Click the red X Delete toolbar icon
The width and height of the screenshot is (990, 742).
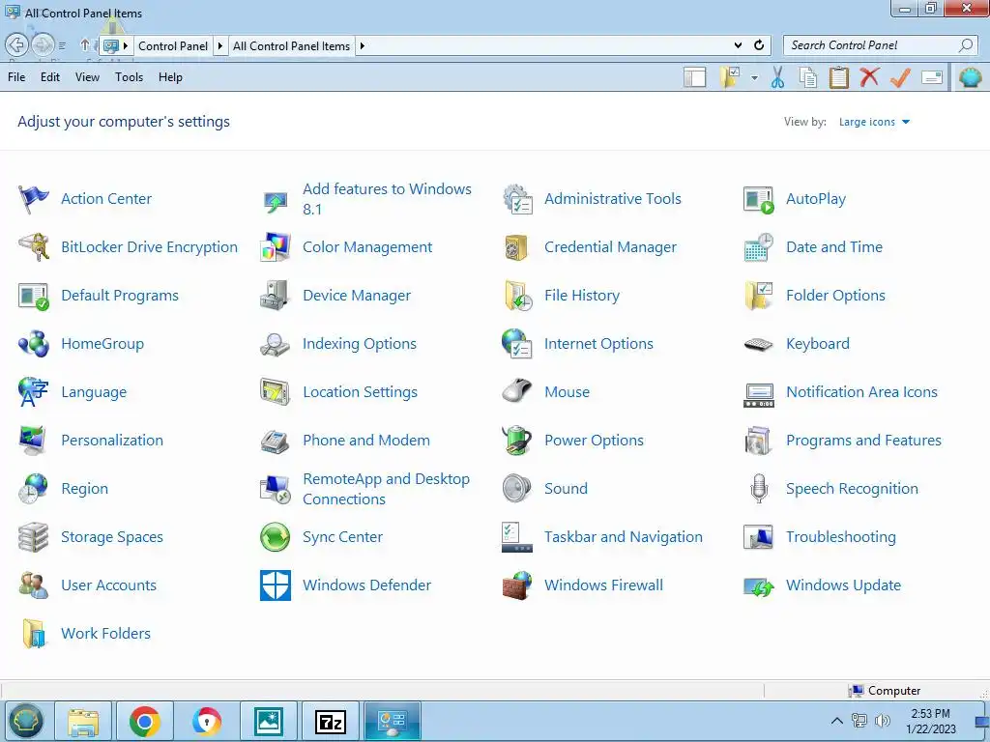[x=869, y=77]
